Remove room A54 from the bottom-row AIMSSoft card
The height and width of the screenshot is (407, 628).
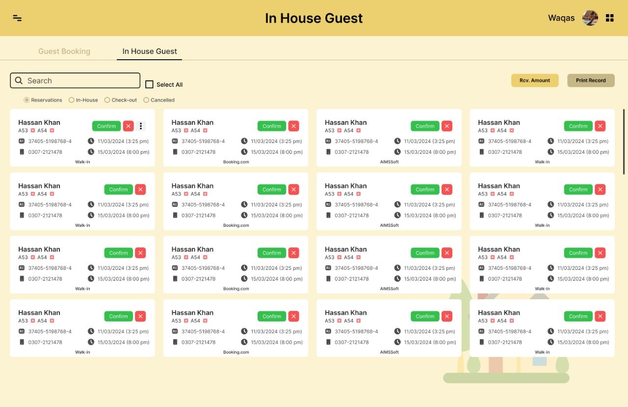tap(358, 321)
